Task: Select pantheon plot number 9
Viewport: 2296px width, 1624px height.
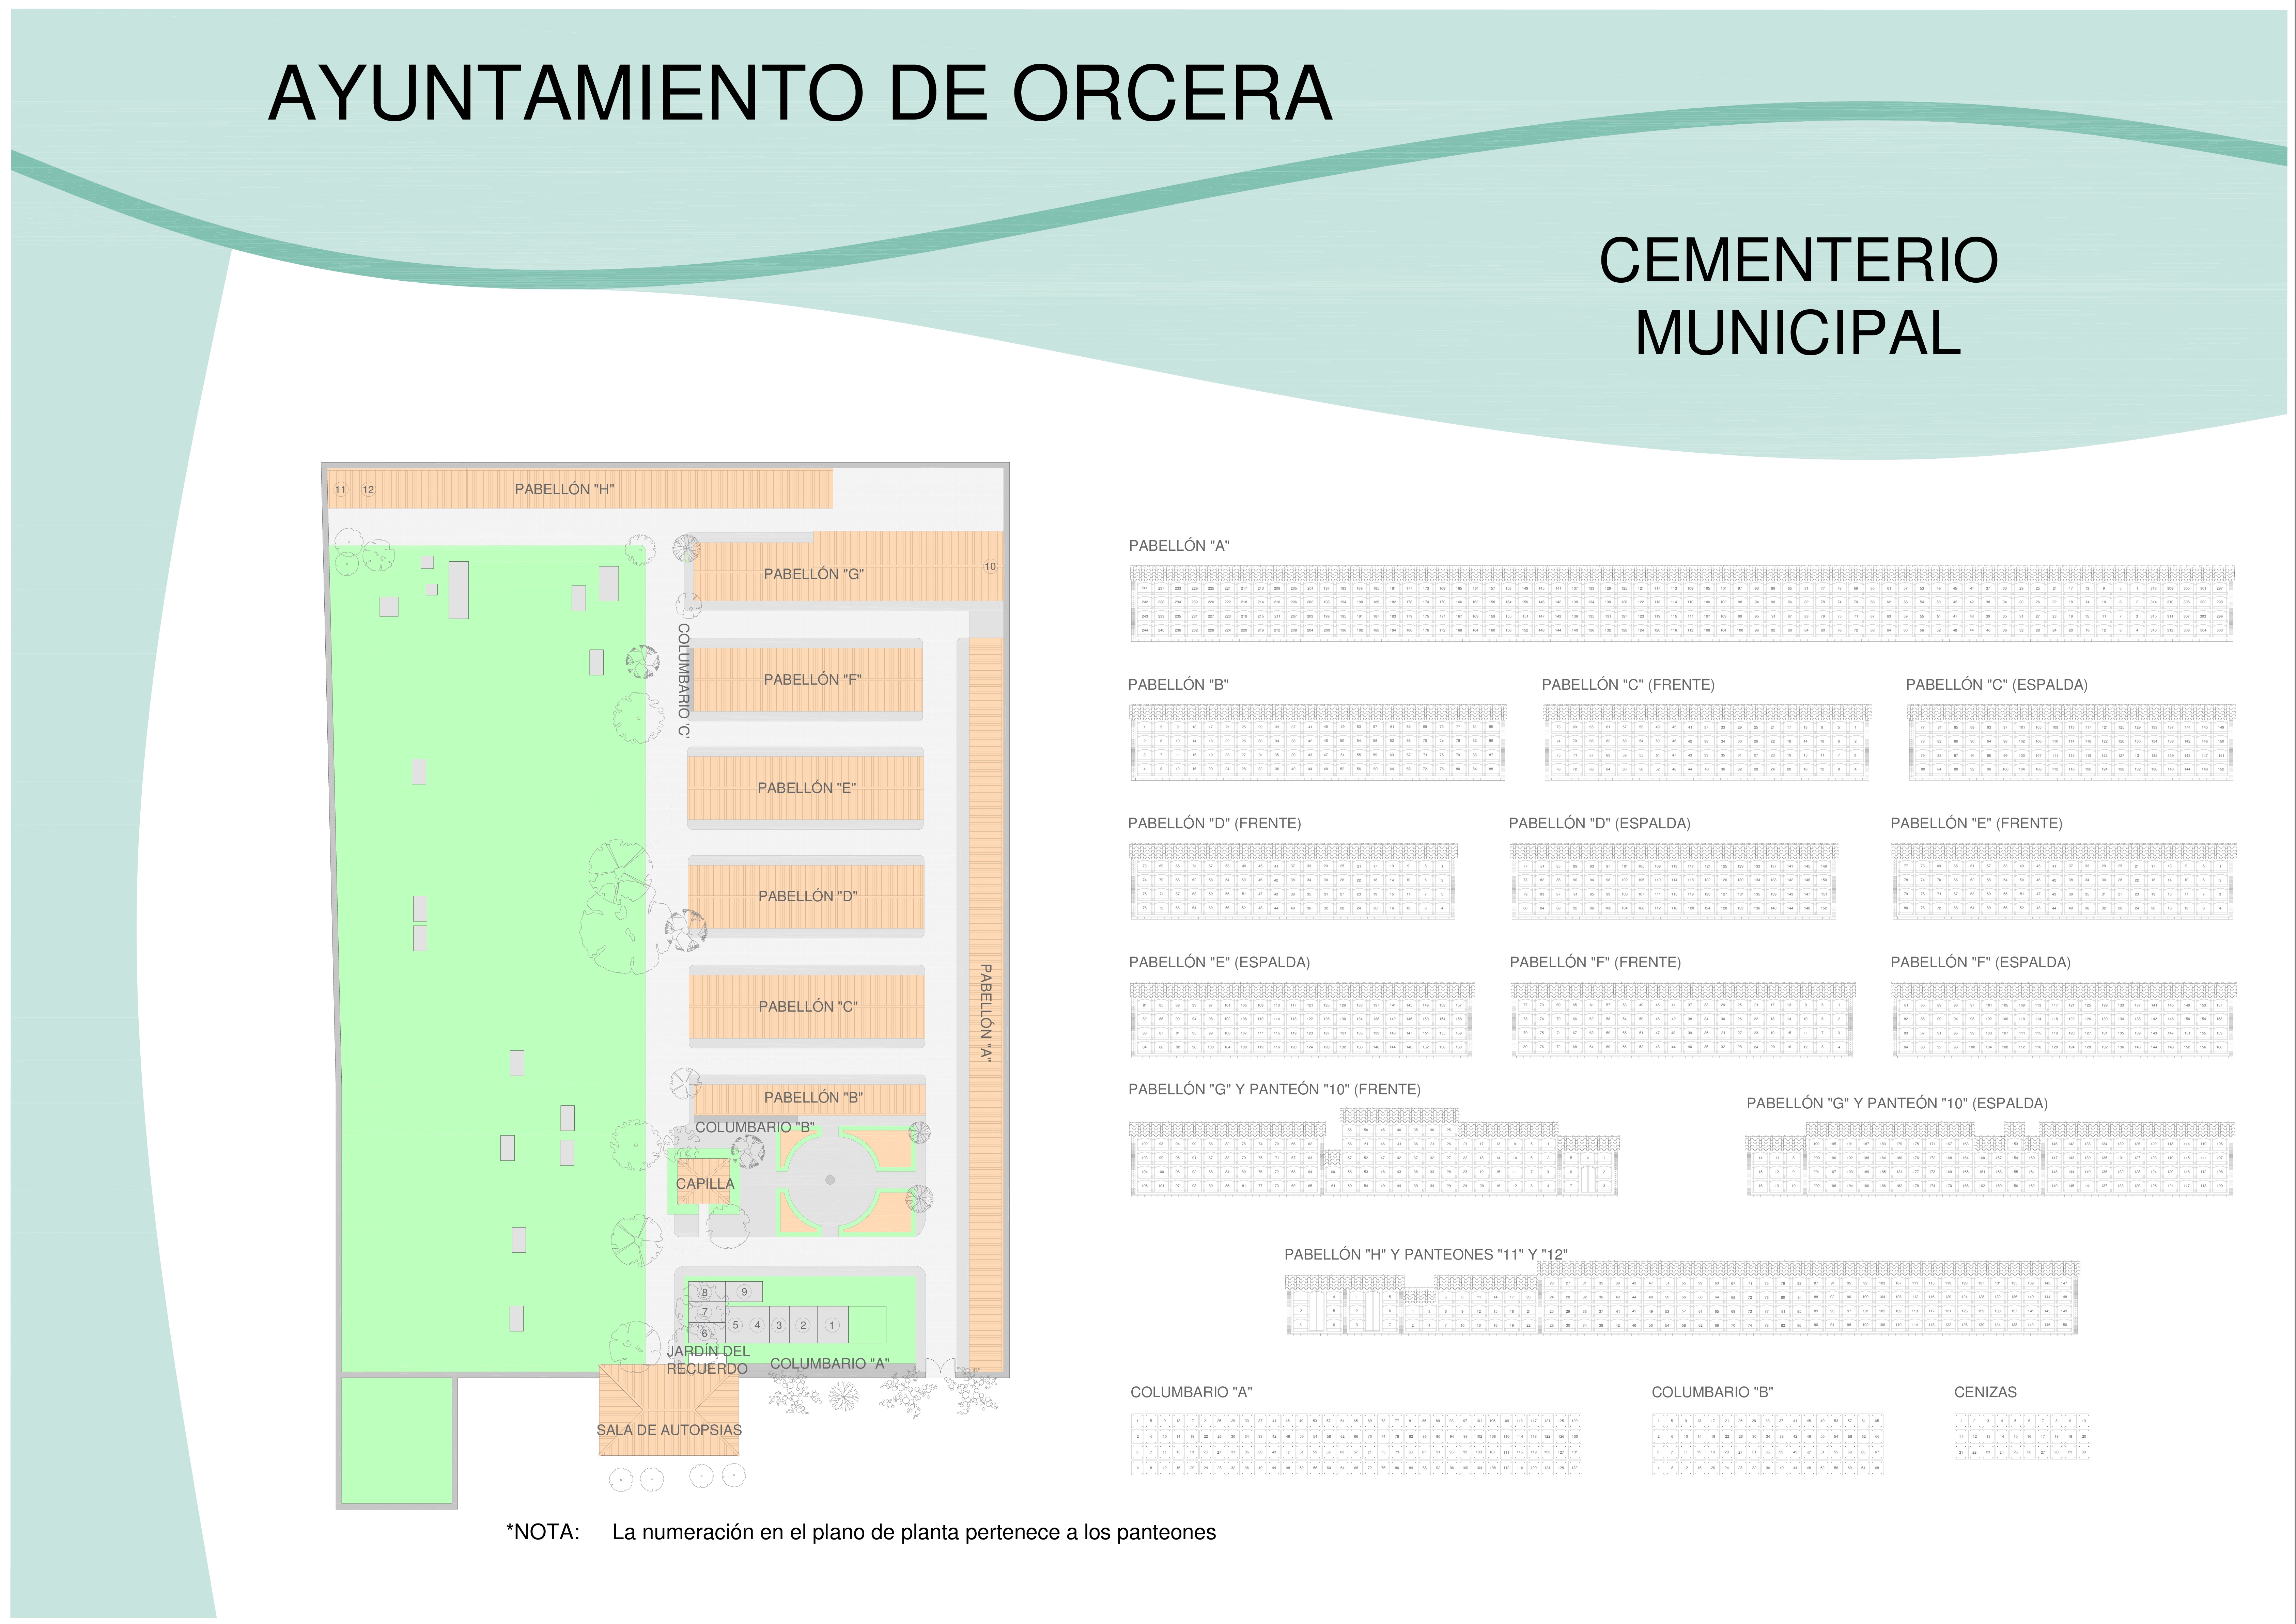Action: click(x=744, y=1292)
